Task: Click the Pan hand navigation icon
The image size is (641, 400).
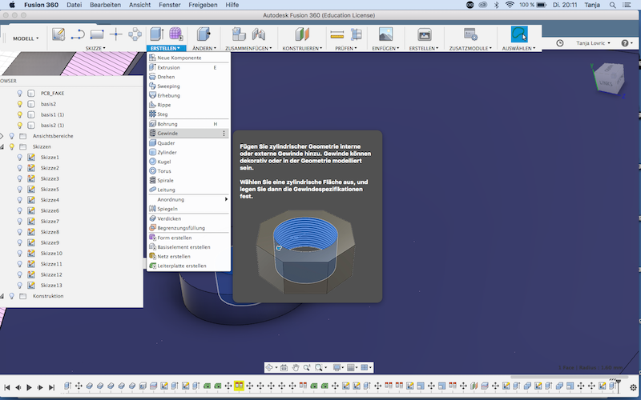Action: [296, 367]
